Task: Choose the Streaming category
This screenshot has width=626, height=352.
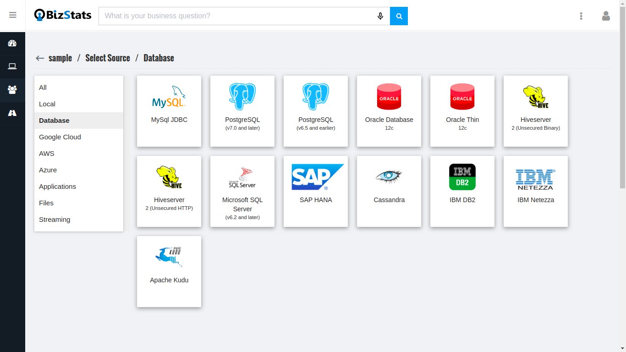Action: tap(79, 220)
